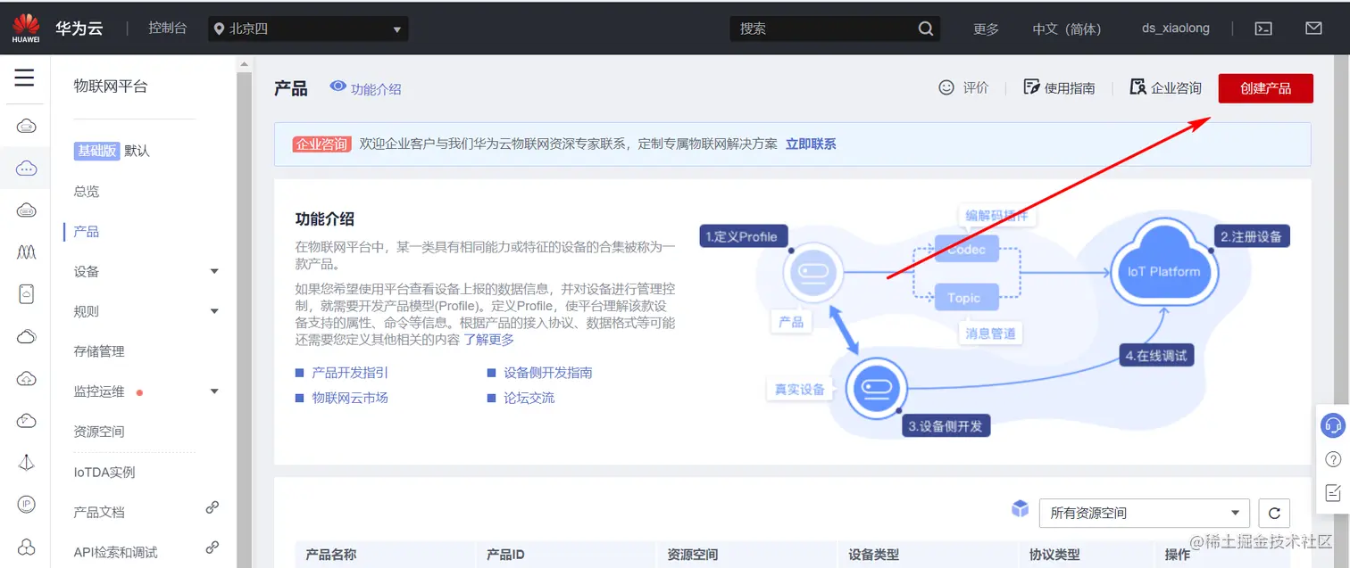Open the first cloud server sidebar icon
This screenshot has height=568, width=1350.
(27, 127)
